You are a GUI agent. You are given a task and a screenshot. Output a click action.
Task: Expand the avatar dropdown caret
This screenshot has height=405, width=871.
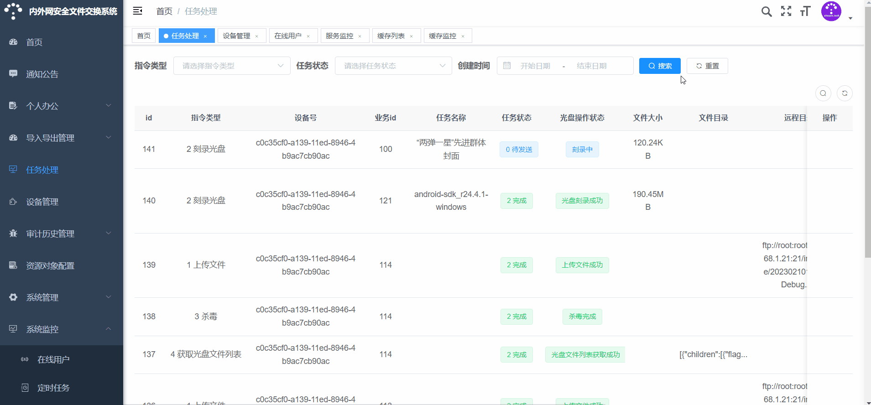point(850,18)
